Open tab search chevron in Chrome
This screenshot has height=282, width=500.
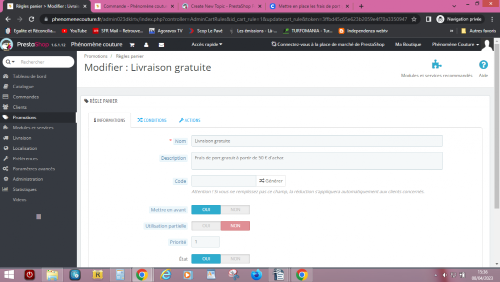point(454,6)
